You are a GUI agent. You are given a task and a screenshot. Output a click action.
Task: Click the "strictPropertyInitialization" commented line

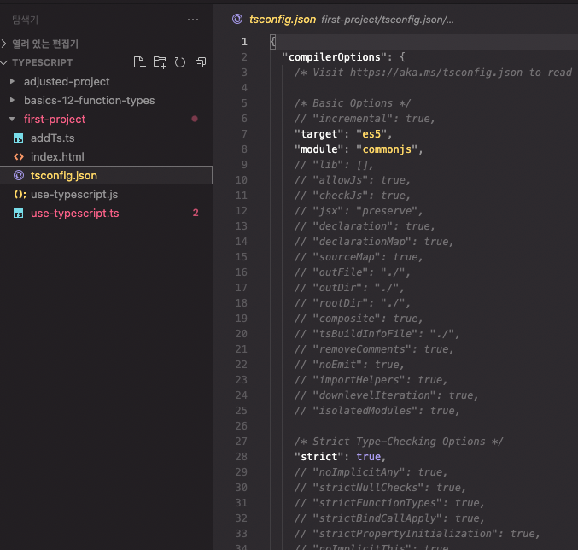[417, 534]
